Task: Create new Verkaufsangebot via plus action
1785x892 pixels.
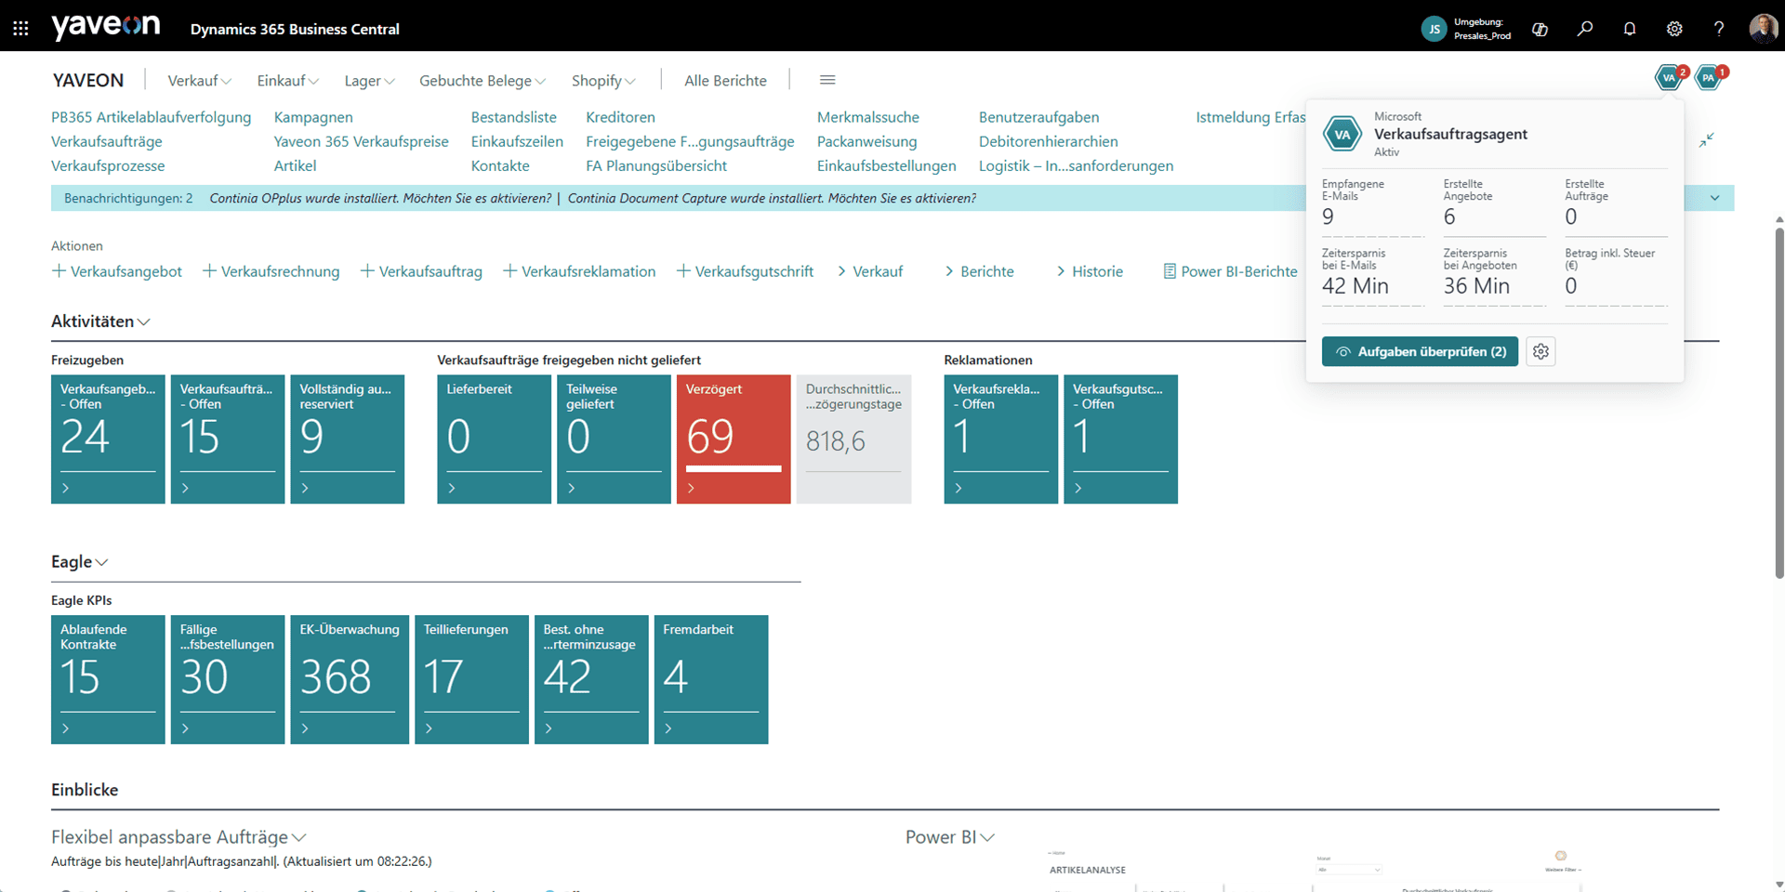Action: click(117, 271)
